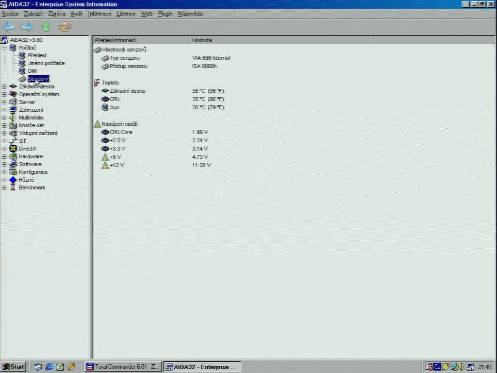The width and height of the screenshot is (497, 373).
Task: Click the Server tree icon
Action: click(x=13, y=102)
